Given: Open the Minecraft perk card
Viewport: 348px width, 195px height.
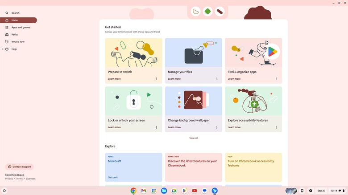Looking at the screenshot, I should click(133, 167).
